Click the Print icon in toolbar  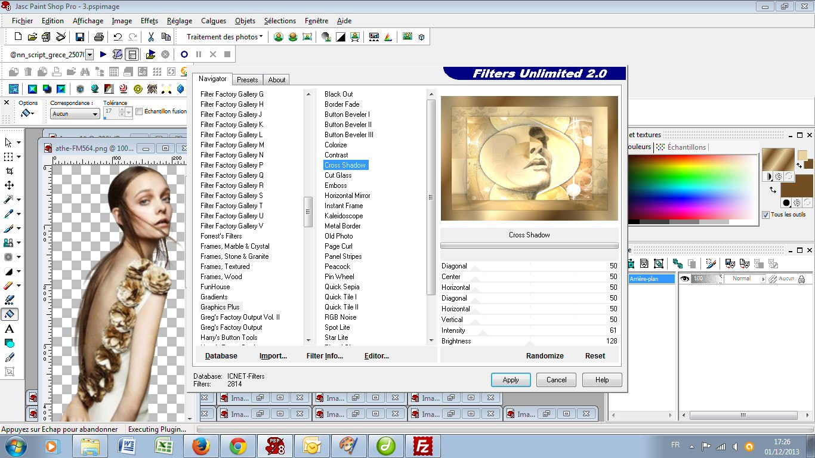(x=99, y=37)
